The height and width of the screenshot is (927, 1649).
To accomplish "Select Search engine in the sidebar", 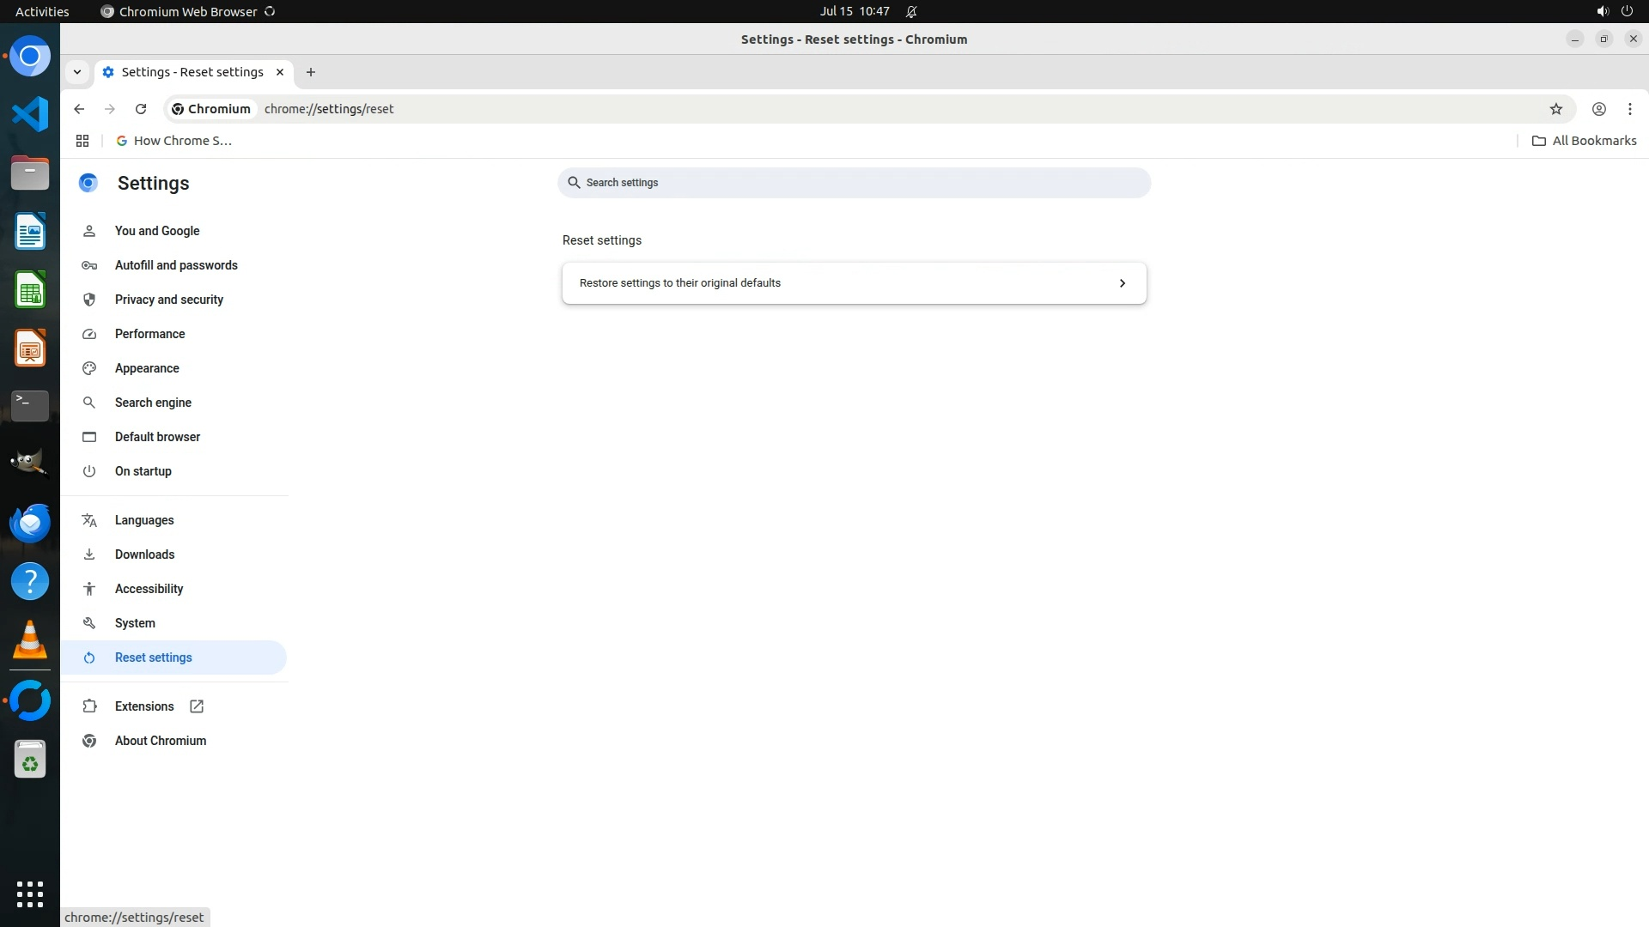I will 153,403.
